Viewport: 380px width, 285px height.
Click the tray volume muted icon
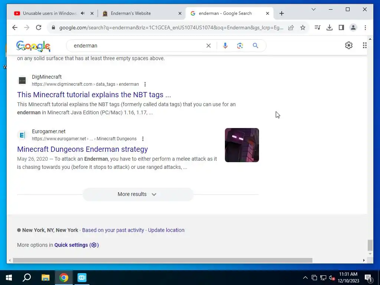[x=332, y=278]
